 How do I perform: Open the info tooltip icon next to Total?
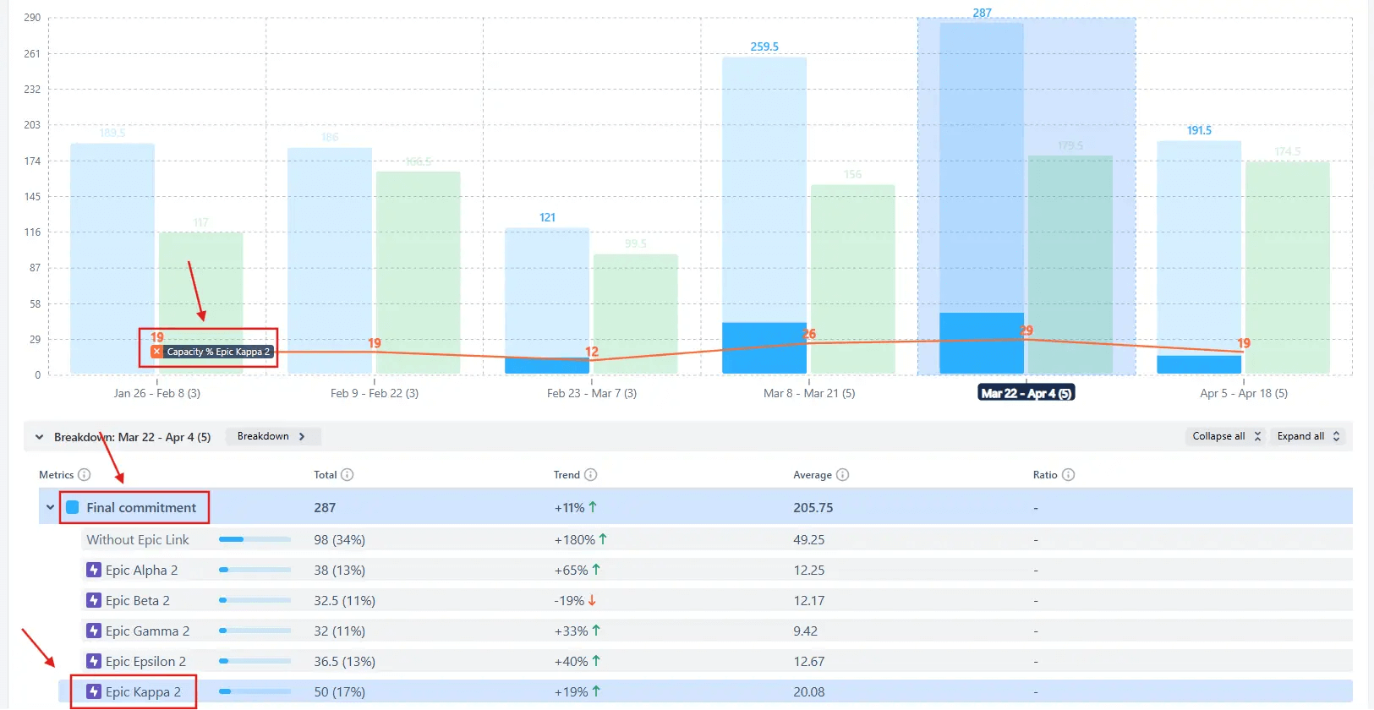coord(348,475)
